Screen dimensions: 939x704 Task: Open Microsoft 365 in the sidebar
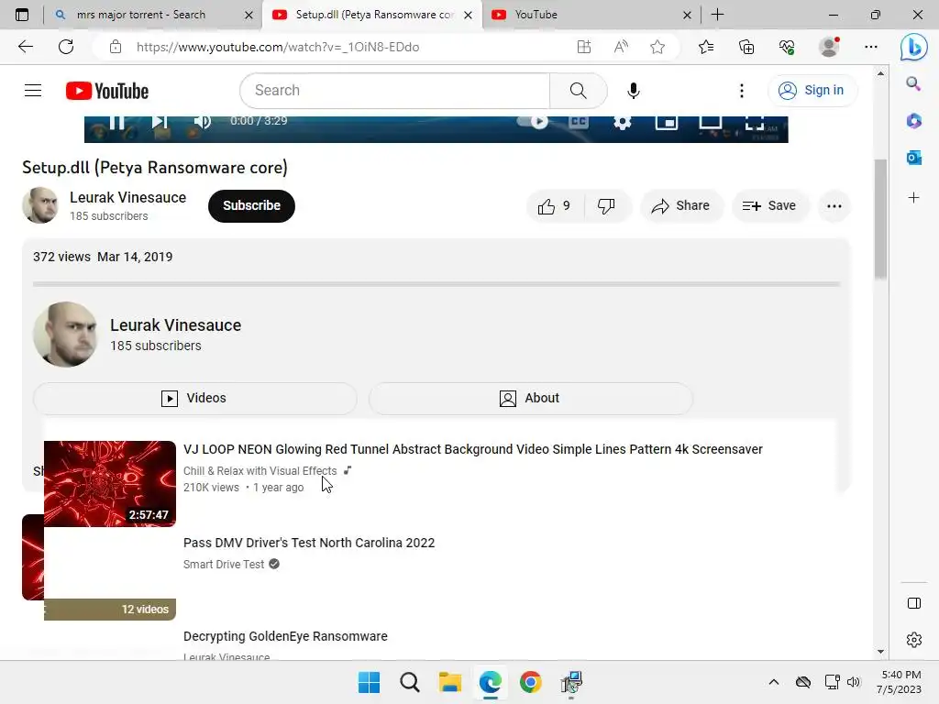913,121
